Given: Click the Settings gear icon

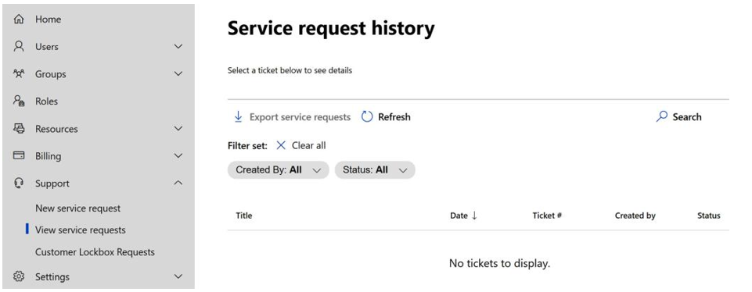Looking at the screenshot, I should click(x=19, y=276).
